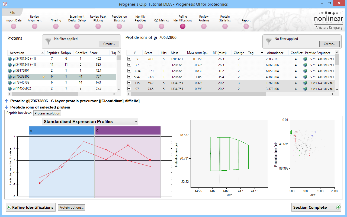Sort proteins by the Unique column header
Image resolution: width=347 pixels, height=217 pixels.
pos(66,53)
